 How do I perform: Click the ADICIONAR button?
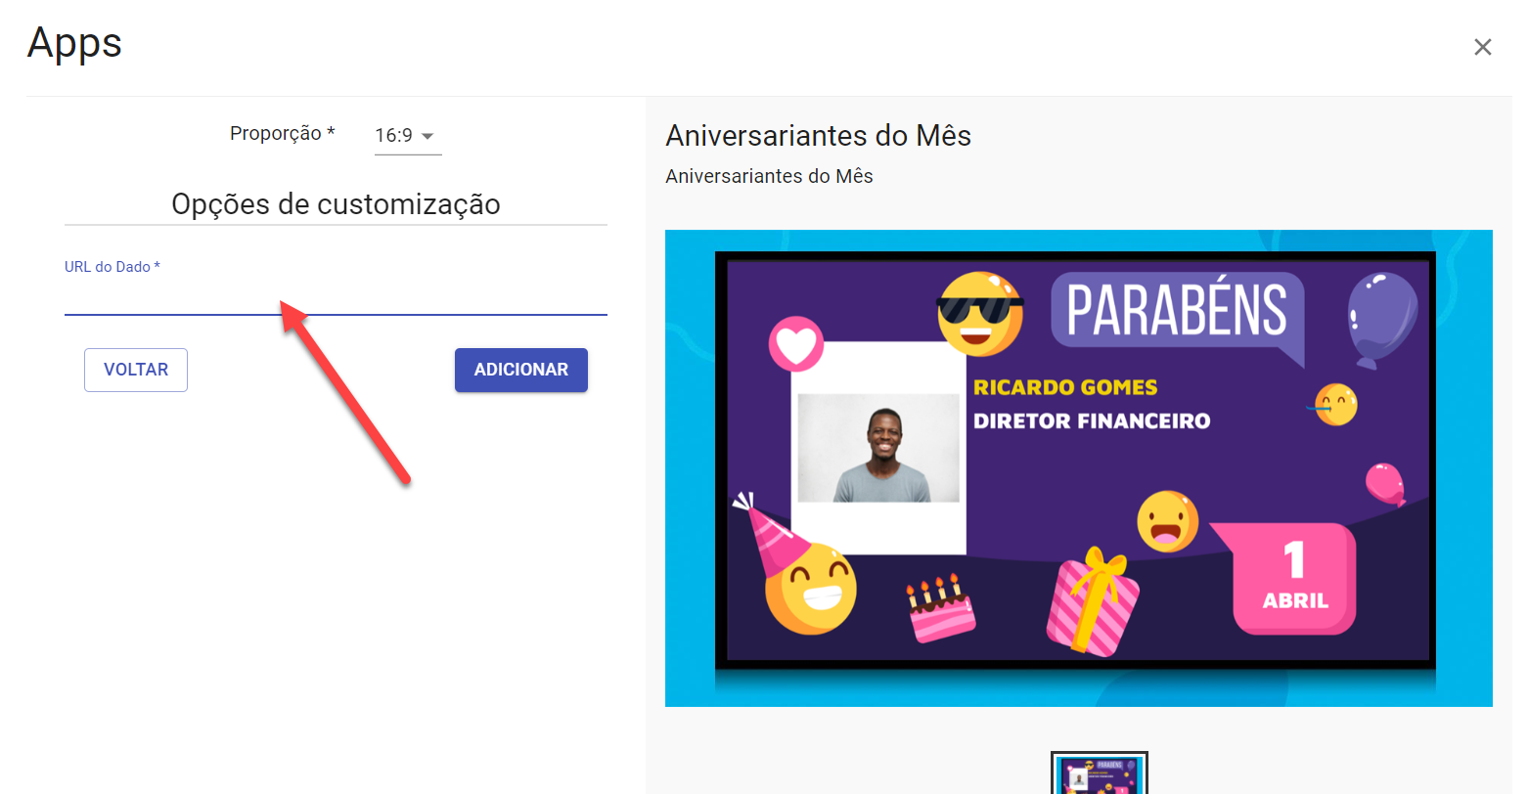(521, 370)
